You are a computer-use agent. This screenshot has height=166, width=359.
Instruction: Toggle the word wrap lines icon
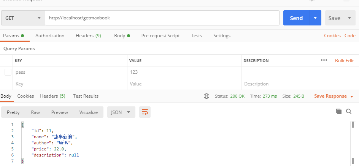(x=145, y=112)
